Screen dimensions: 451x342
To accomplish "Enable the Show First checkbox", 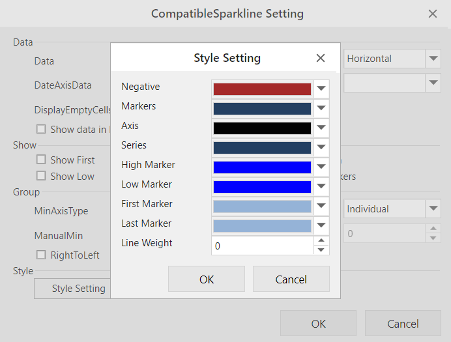I will [41, 160].
